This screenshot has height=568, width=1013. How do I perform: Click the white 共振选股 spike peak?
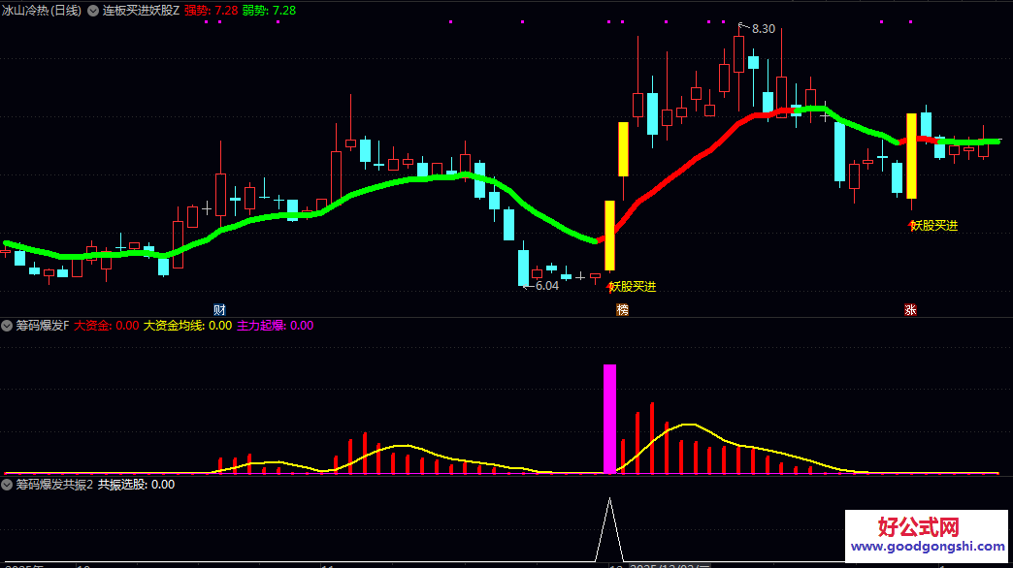tap(609, 500)
